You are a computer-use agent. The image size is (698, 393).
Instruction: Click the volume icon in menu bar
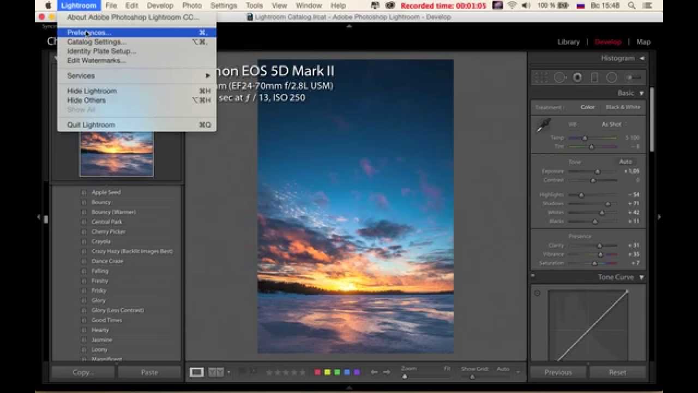(x=527, y=5)
